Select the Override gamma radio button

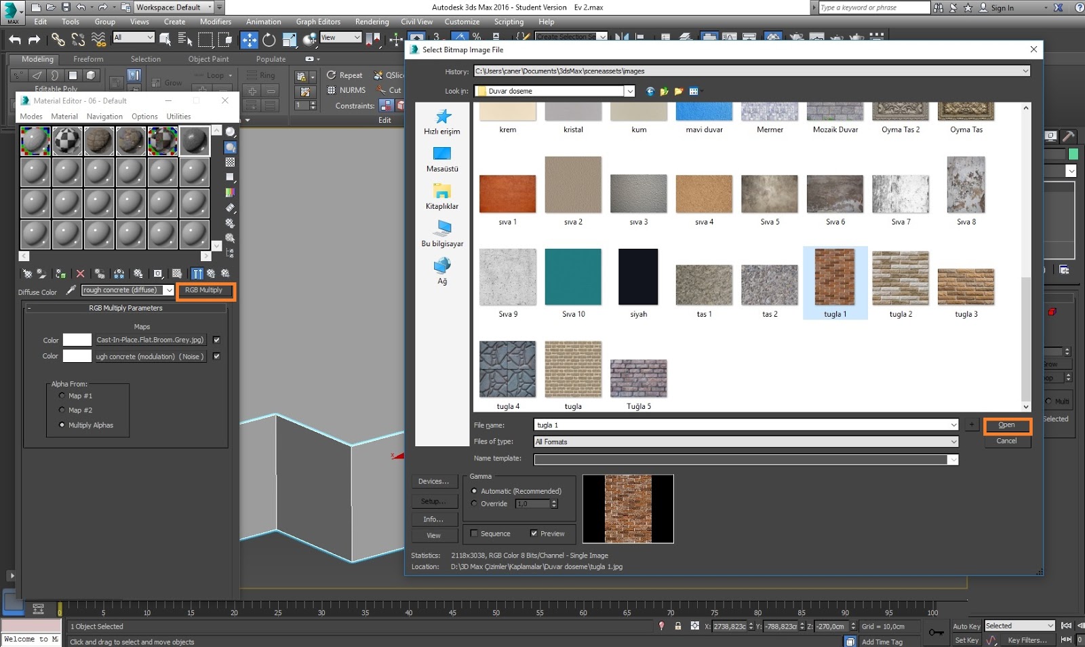coord(474,504)
